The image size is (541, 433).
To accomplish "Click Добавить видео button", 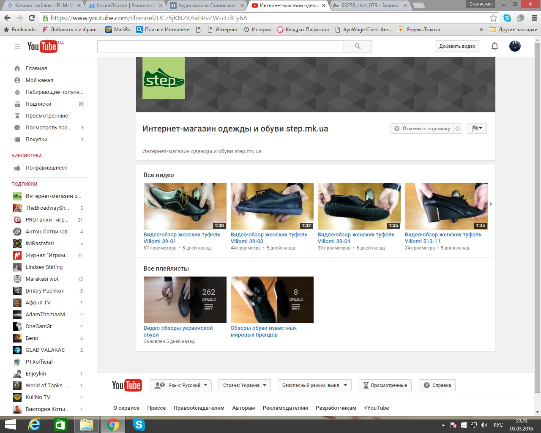I will (457, 47).
